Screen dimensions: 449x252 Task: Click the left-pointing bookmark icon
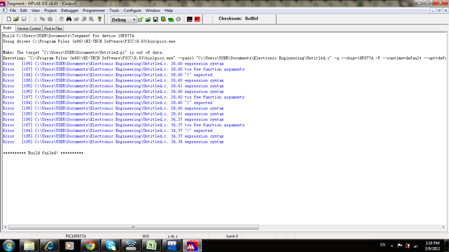(84, 19)
